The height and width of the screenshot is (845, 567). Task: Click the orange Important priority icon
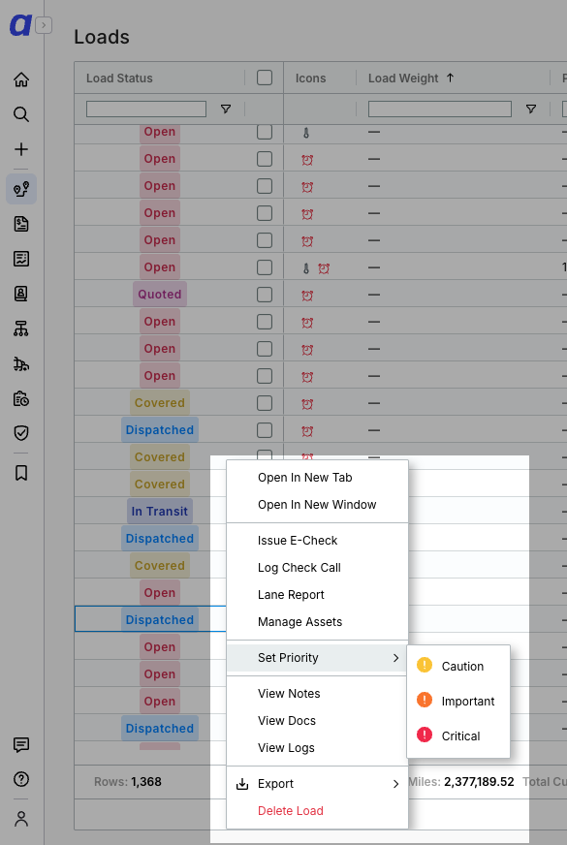[425, 700]
